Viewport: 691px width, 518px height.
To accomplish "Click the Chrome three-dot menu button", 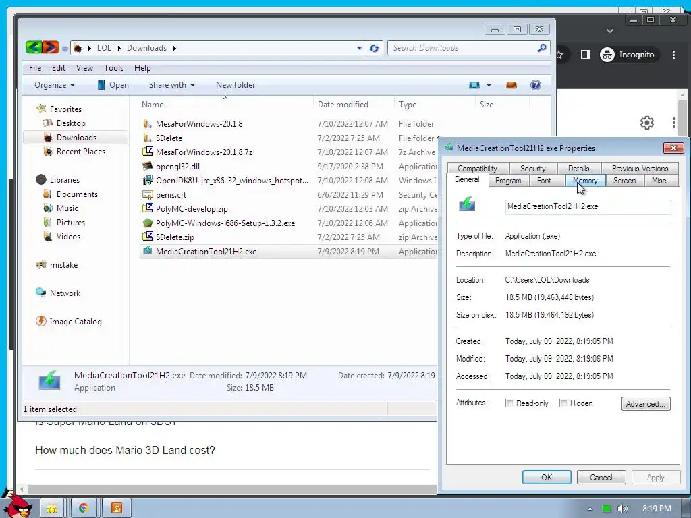I will coord(673,55).
